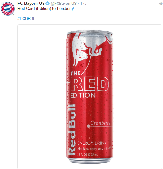
Task: Click the ENERGY DRINK text on can
Action: tap(92, 143)
